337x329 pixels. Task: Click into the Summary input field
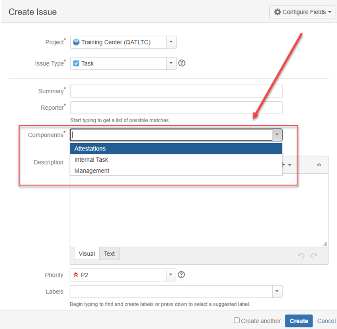[x=177, y=91]
